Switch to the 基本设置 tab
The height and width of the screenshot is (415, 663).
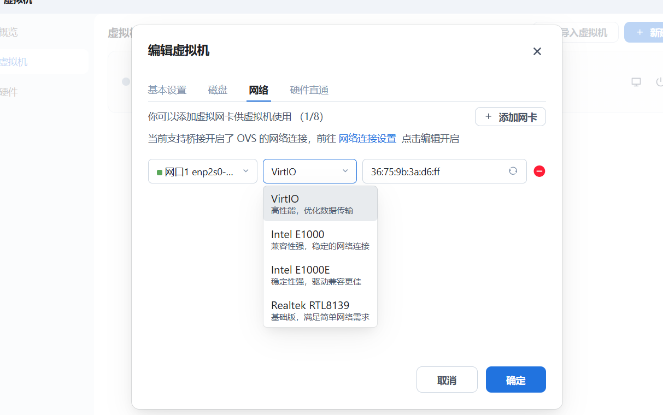coord(167,90)
